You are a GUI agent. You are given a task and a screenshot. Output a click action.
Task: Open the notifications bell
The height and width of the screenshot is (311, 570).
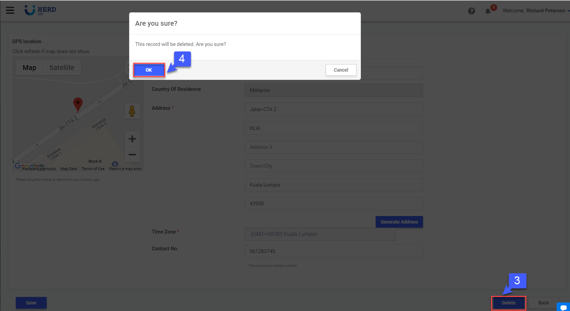488,11
